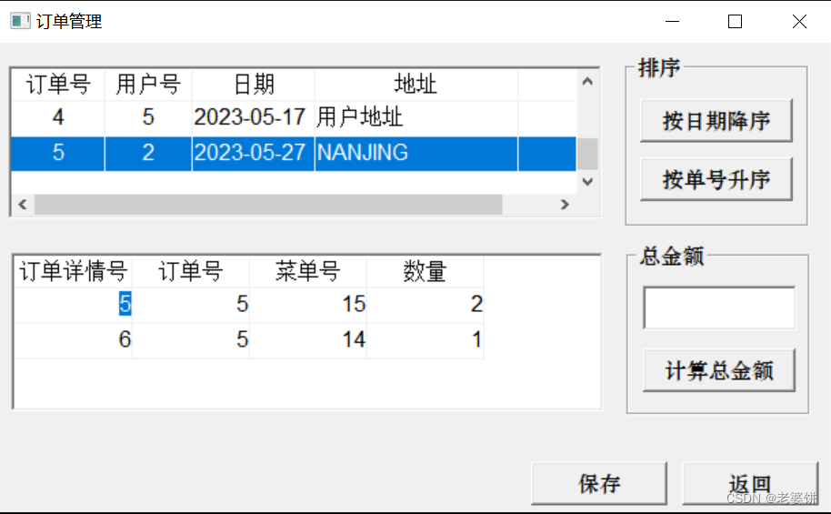Click the 菜单号 column header

(308, 271)
